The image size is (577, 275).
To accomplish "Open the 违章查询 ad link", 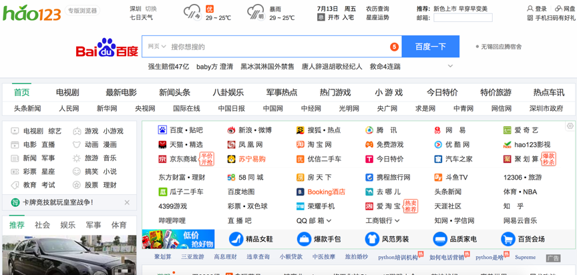I will coord(258,257).
